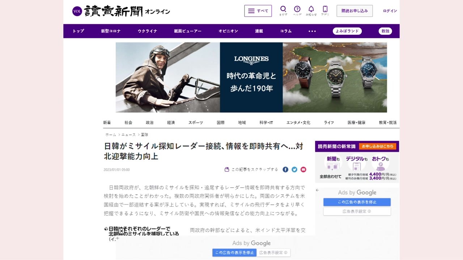Open オピニオン navigation item
The image size is (463, 260).
pos(228,31)
